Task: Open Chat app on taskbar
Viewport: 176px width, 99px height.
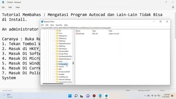Action: 88,96
